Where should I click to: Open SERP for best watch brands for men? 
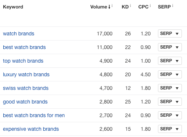[170, 115]
